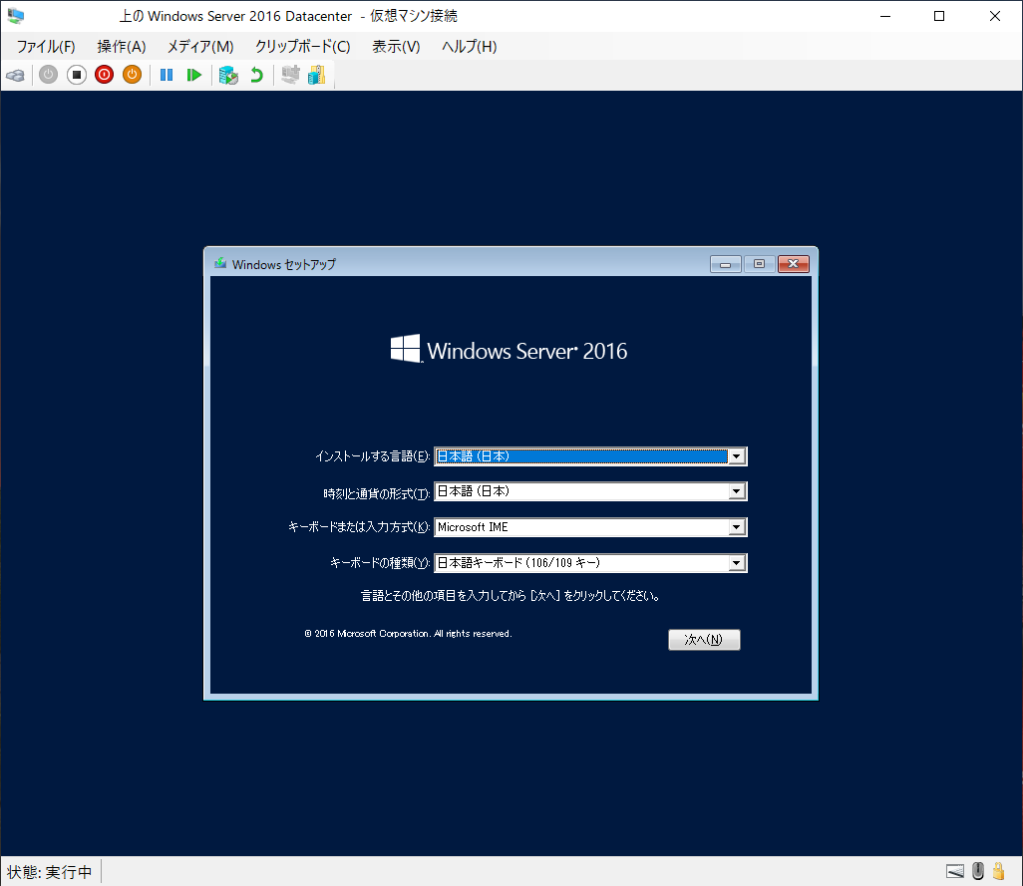Expand the キーボードの種類 dropdown arrow
Viewport: 1023px width, 886px height.
pyautogui.click(x=737, y=563)
